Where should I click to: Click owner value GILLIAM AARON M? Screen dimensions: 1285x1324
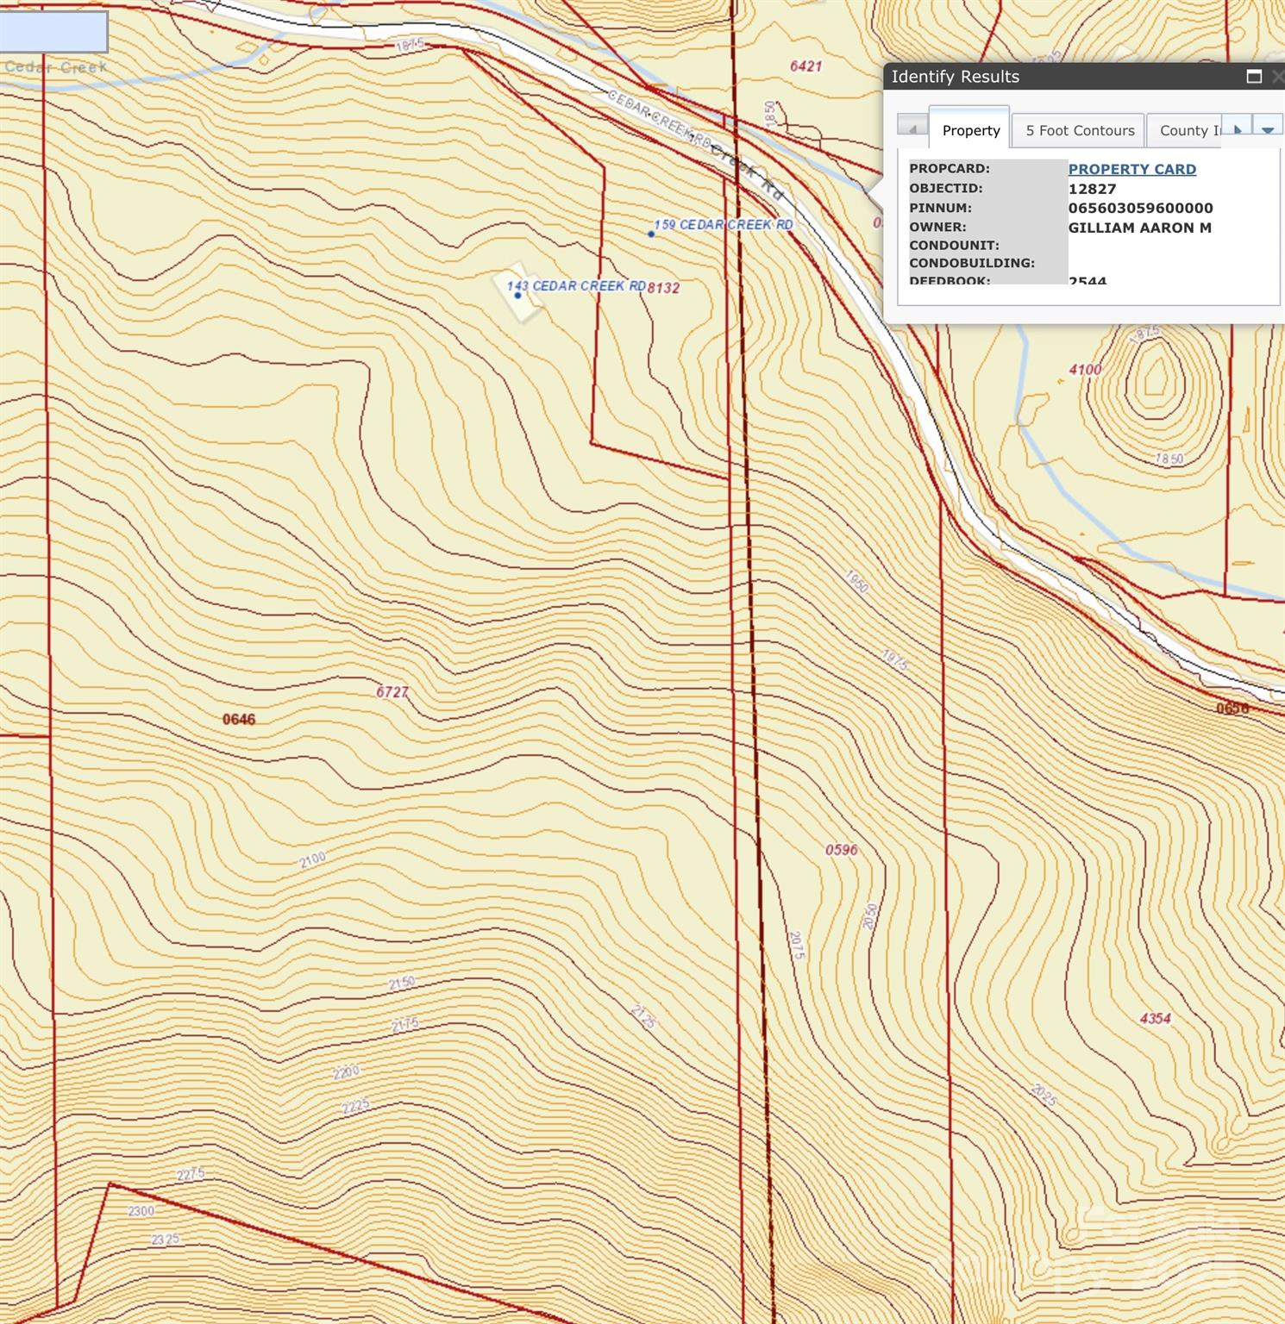click(1139, 228)
